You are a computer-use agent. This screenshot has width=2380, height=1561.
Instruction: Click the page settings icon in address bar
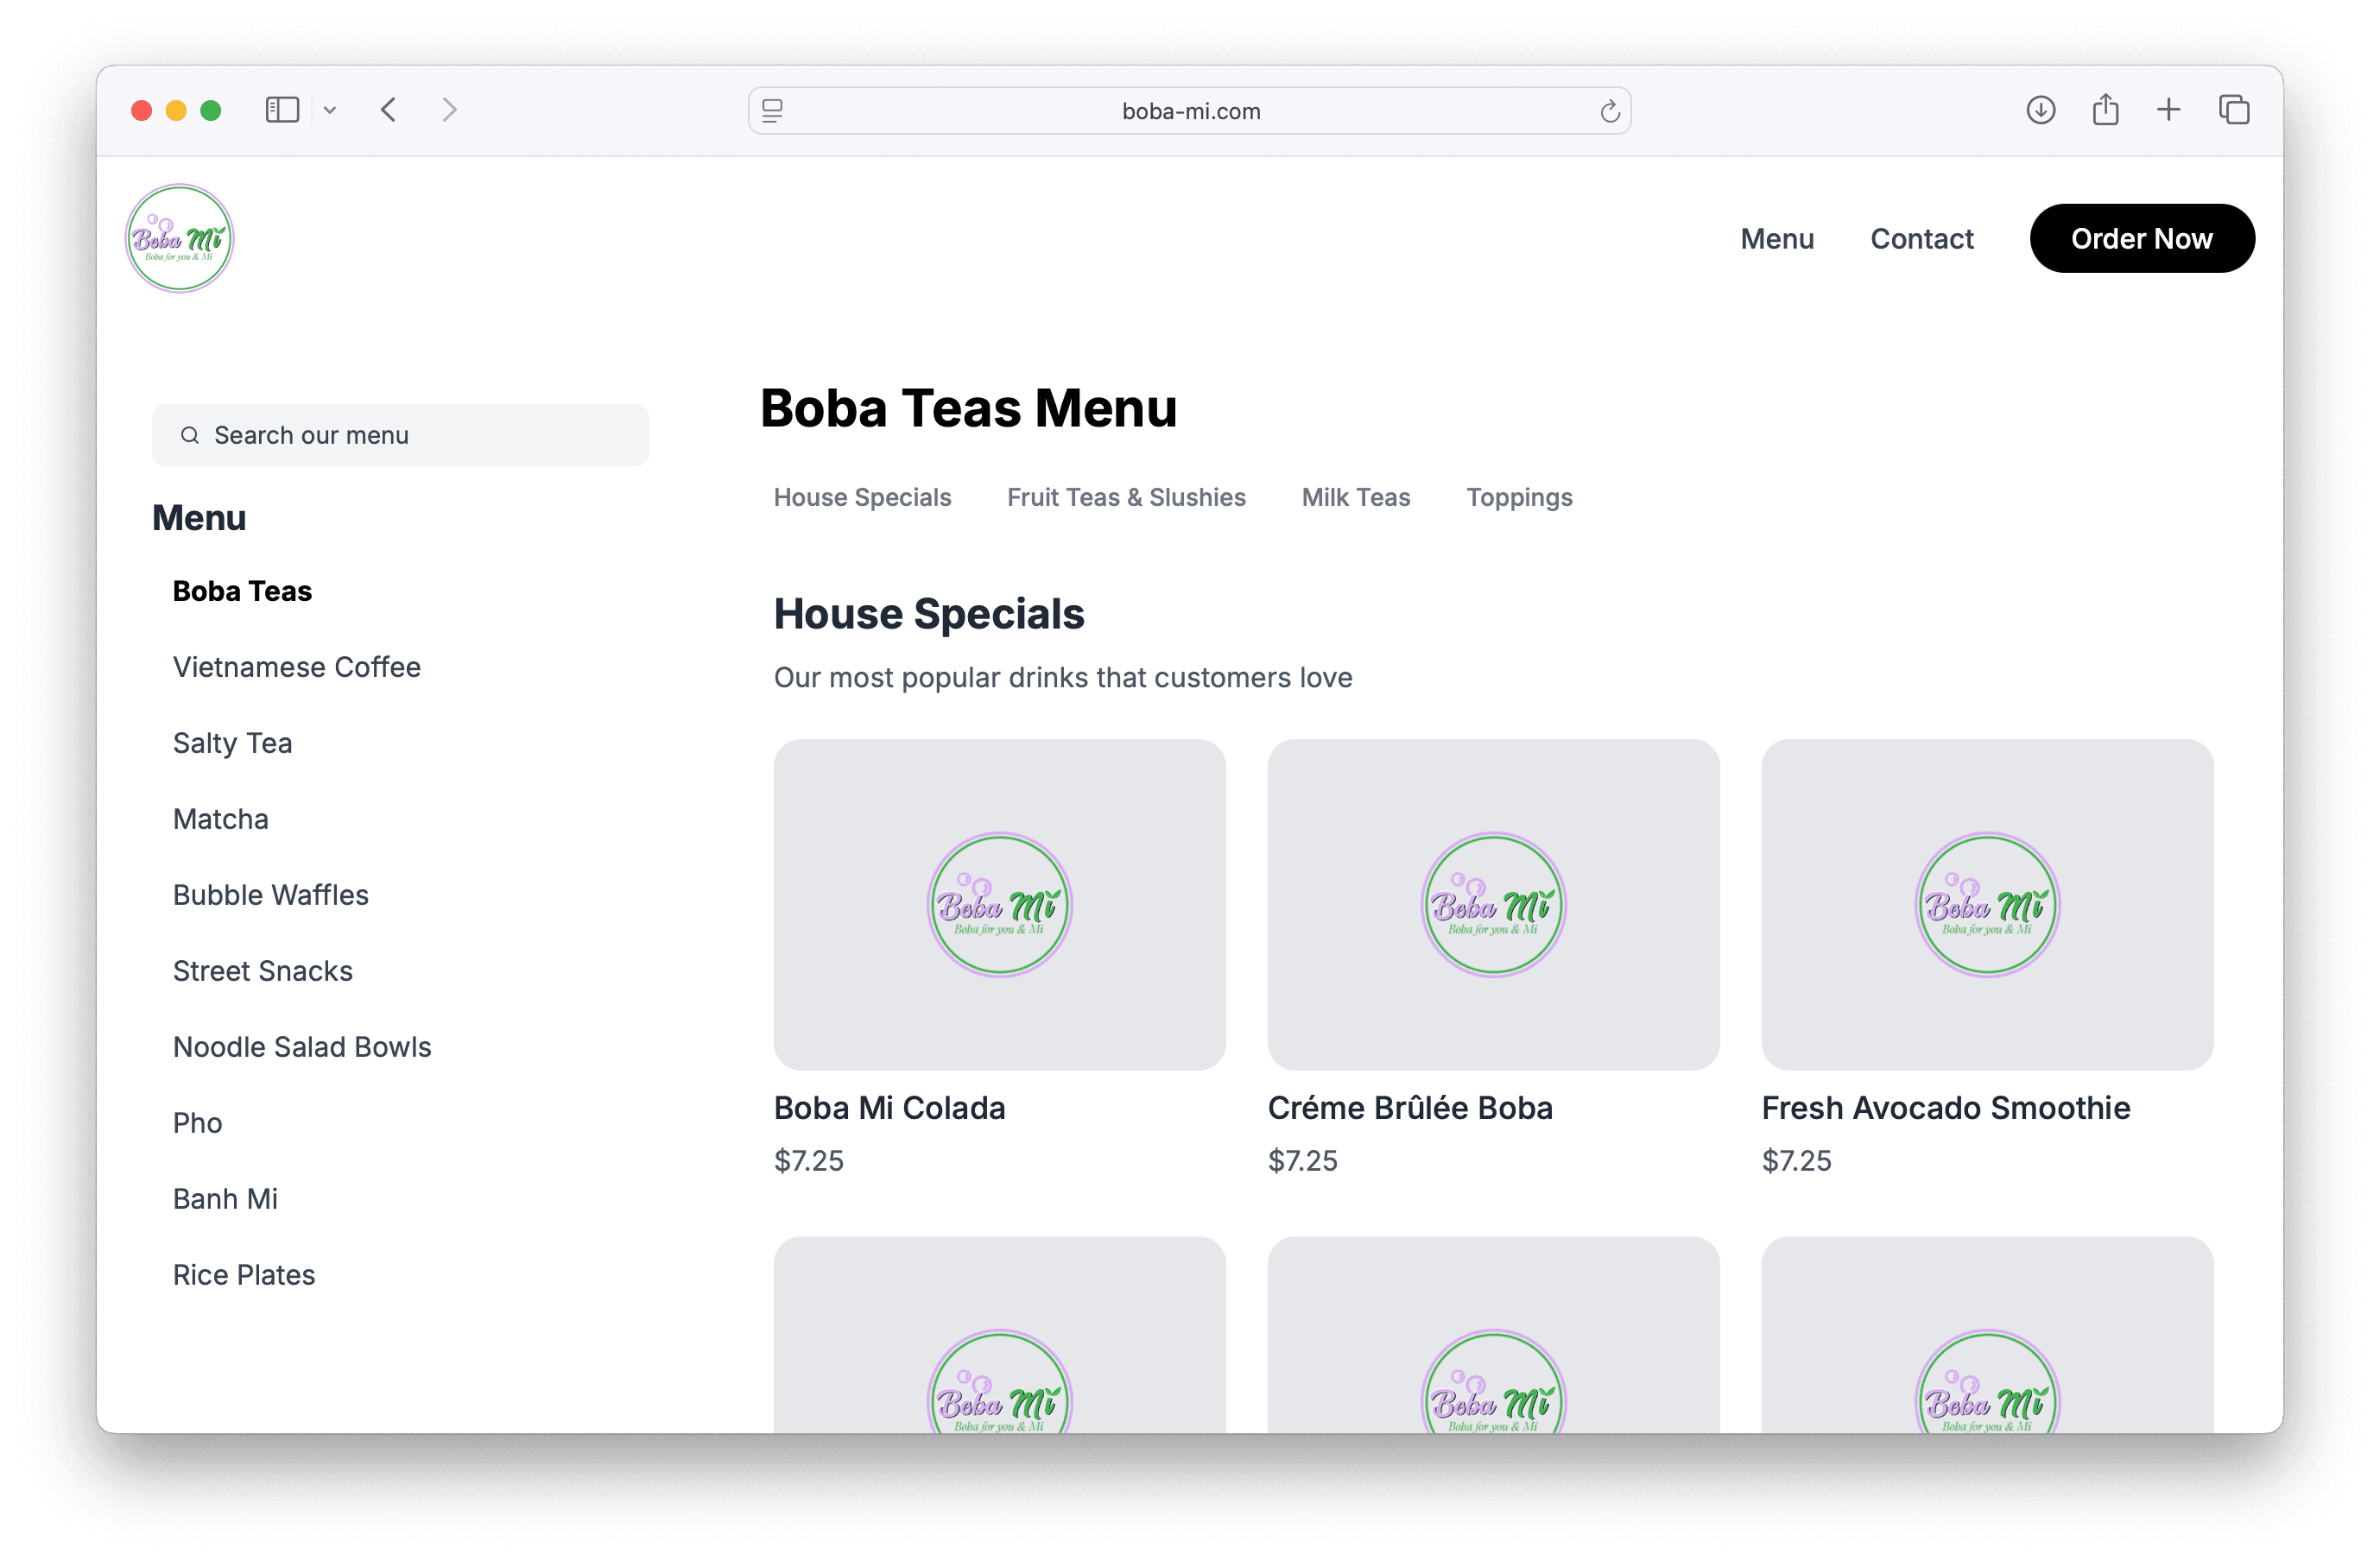(x=772, y=111)
